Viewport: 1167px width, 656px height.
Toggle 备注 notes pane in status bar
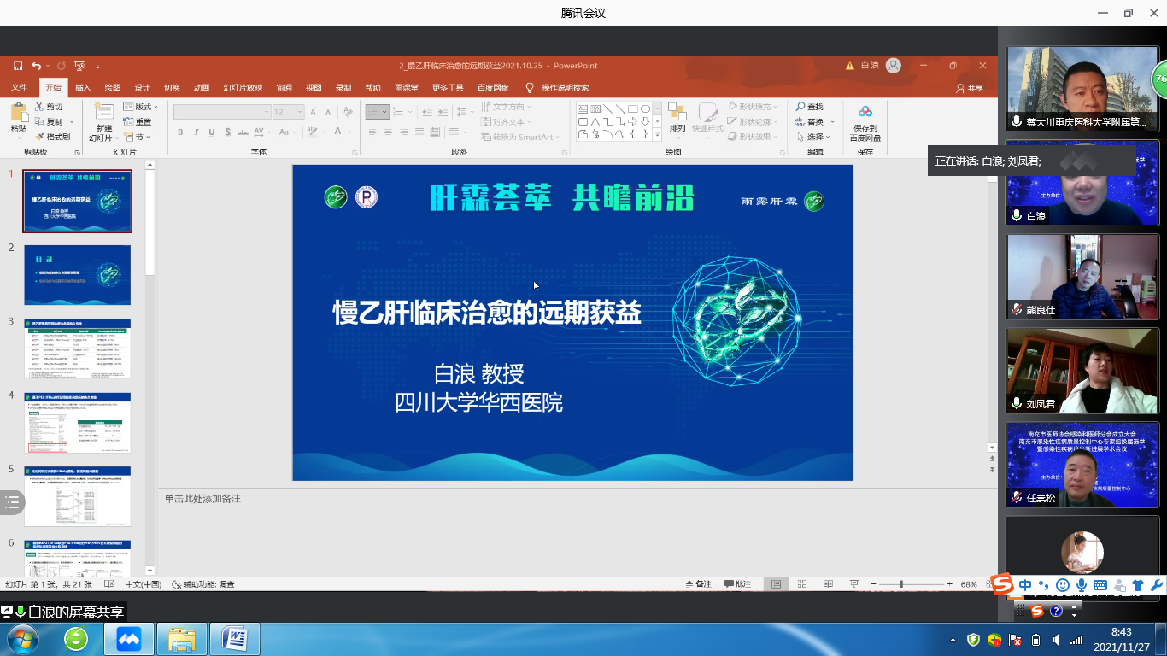click(698, 584)
